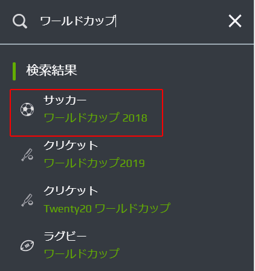The height and width of the screenshot is (271, 255).
Task: Select the クリケット label above ワールドカップ2019
Action: [x=71, y=145]
